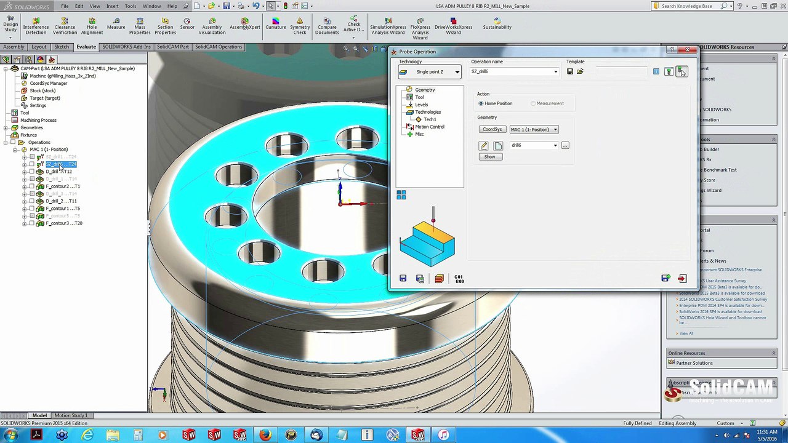Toggle the checkbox for F_contour2 ...T1
This screenshot has height=443, width=788.
coord(32,186)
